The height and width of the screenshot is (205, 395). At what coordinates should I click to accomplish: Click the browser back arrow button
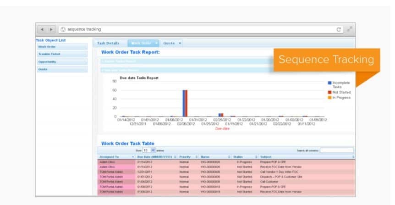click(44, 29)
